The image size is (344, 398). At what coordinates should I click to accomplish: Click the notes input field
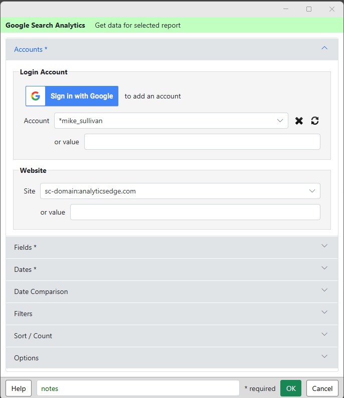point(138,388)
